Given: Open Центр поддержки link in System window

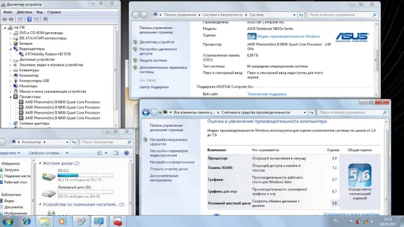Looking at the screenshot, I should tap(154, 87).
